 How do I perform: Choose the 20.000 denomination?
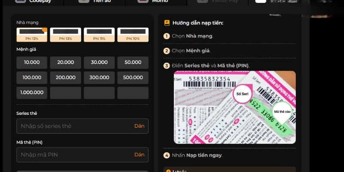[x=66, y=62]
